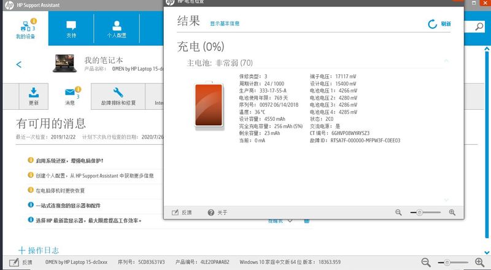491x270 pixels.
Task: Zoom out in battery check window
Action: 398,212
